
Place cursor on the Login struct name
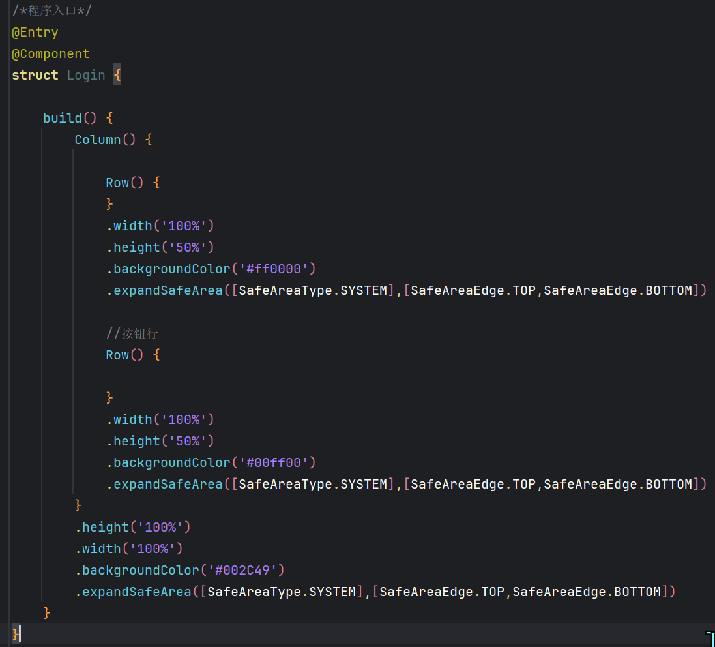(x=86, y=75)
